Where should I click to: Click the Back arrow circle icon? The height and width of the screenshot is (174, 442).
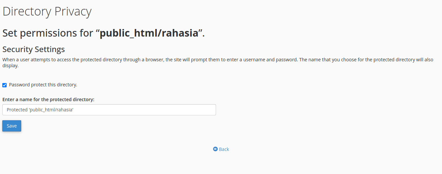pos(215,149)
